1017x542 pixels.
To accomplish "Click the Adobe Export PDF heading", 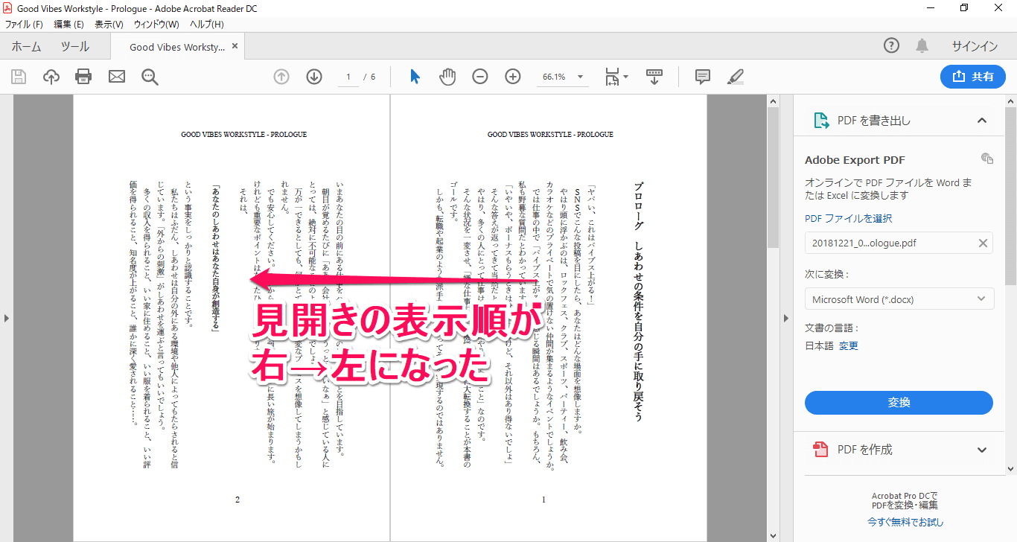I will pyautogui.click(x=855, y=160).
